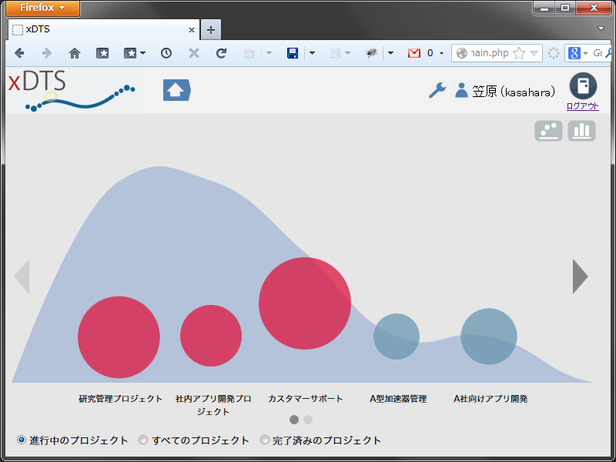This screenshot has width=616, height=462.
Task: Switch to bar chart view icon
Action: tap(581, 130)
